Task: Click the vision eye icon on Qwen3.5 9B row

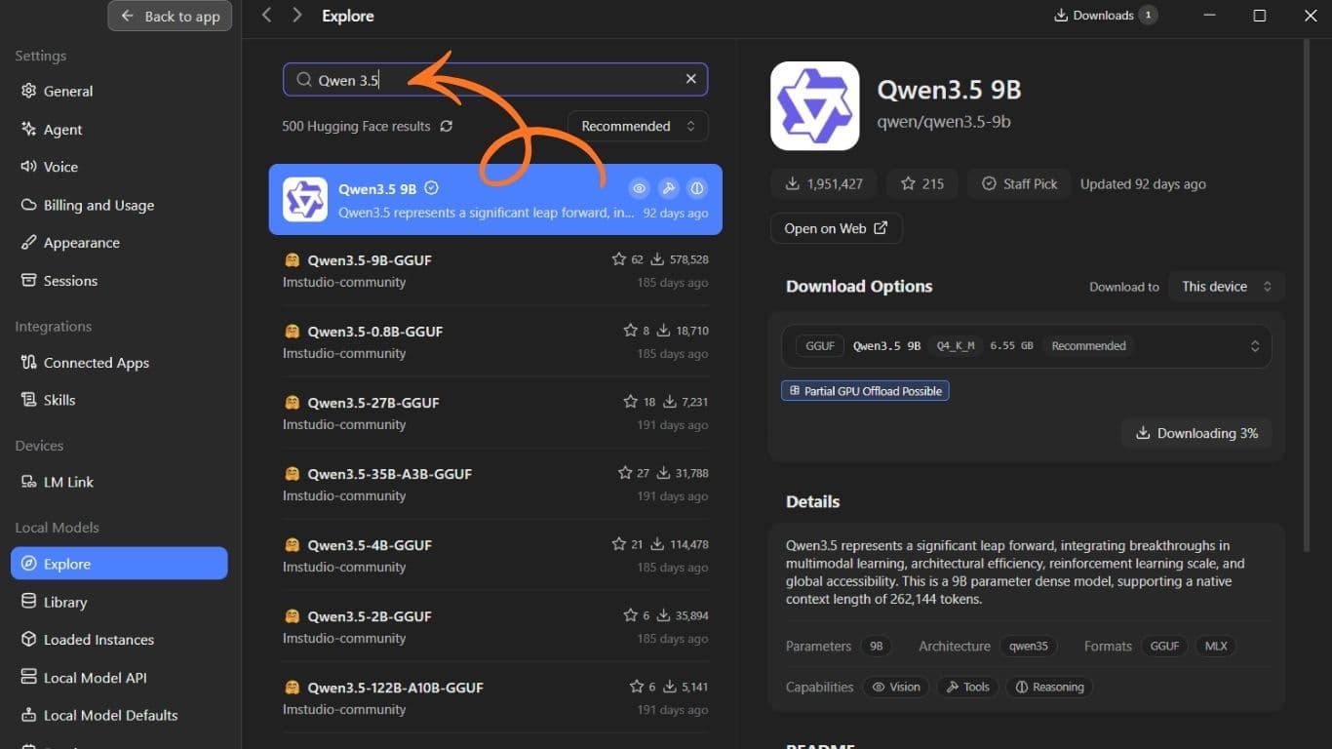Action: tap(639, 188)
